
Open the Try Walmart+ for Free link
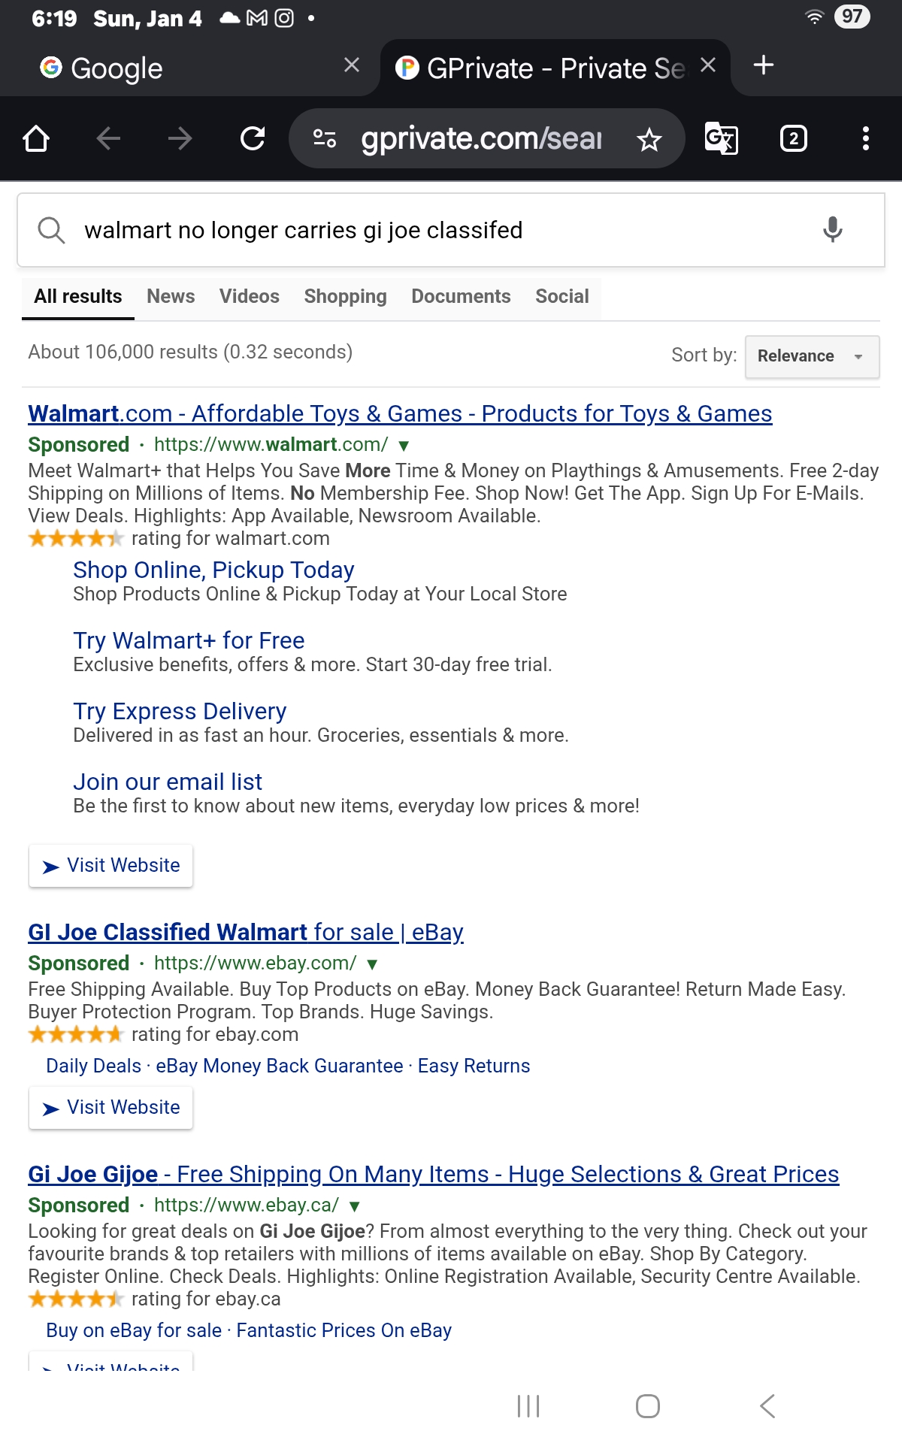189,640
